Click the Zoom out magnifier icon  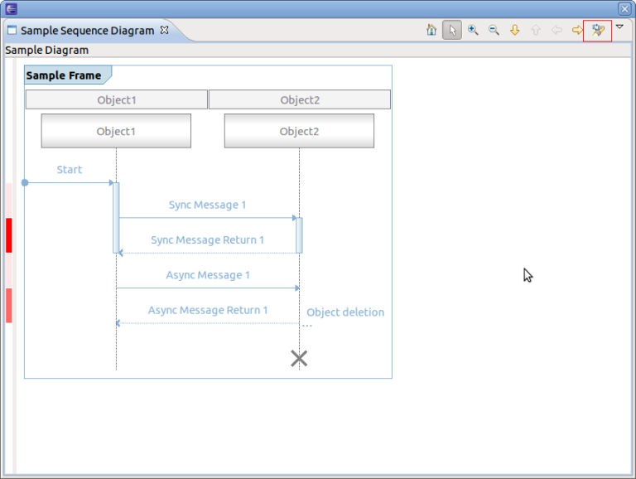(x=494, y=31)
